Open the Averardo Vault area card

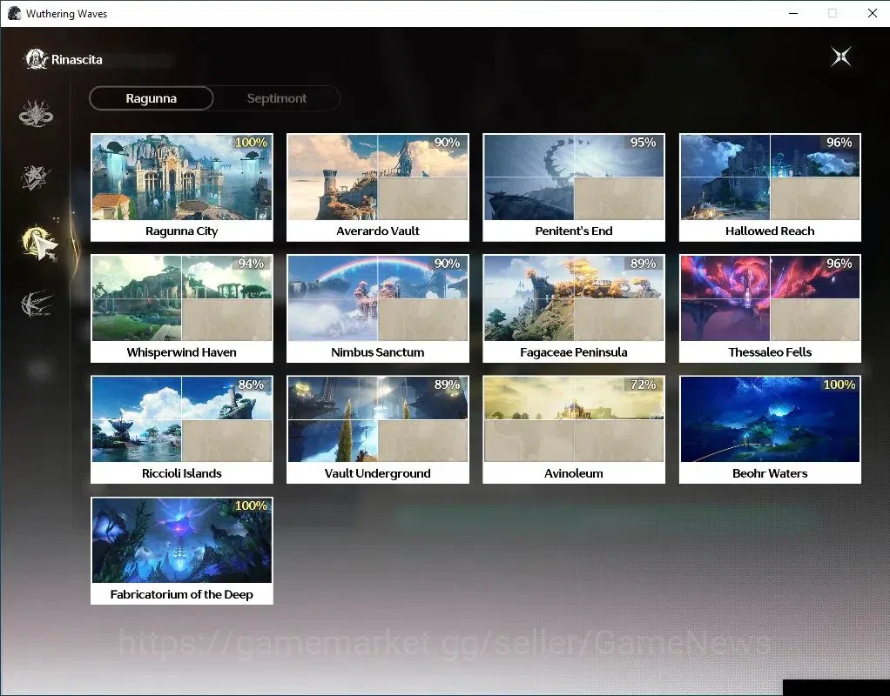pyautogui.click(x=377, y=187)
